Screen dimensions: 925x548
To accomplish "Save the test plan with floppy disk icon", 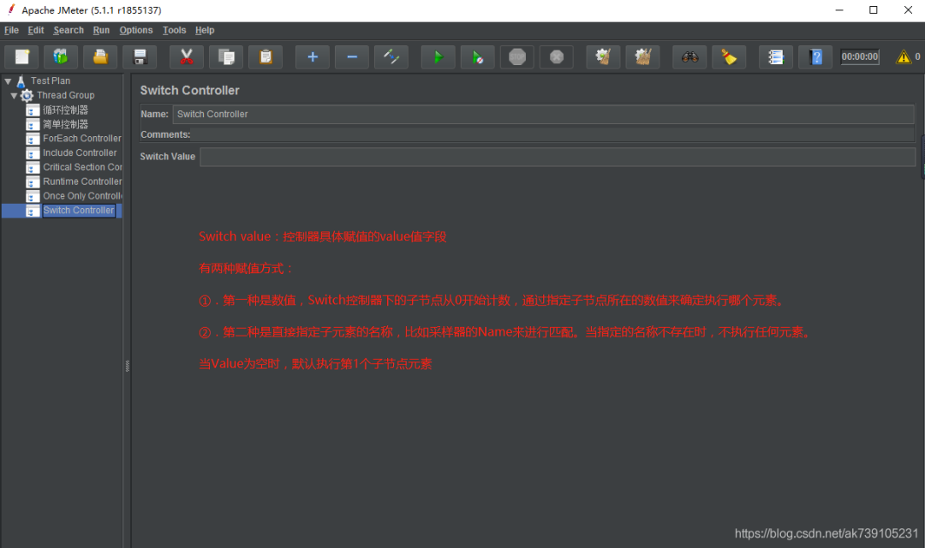I will click(x=140, y=57).
